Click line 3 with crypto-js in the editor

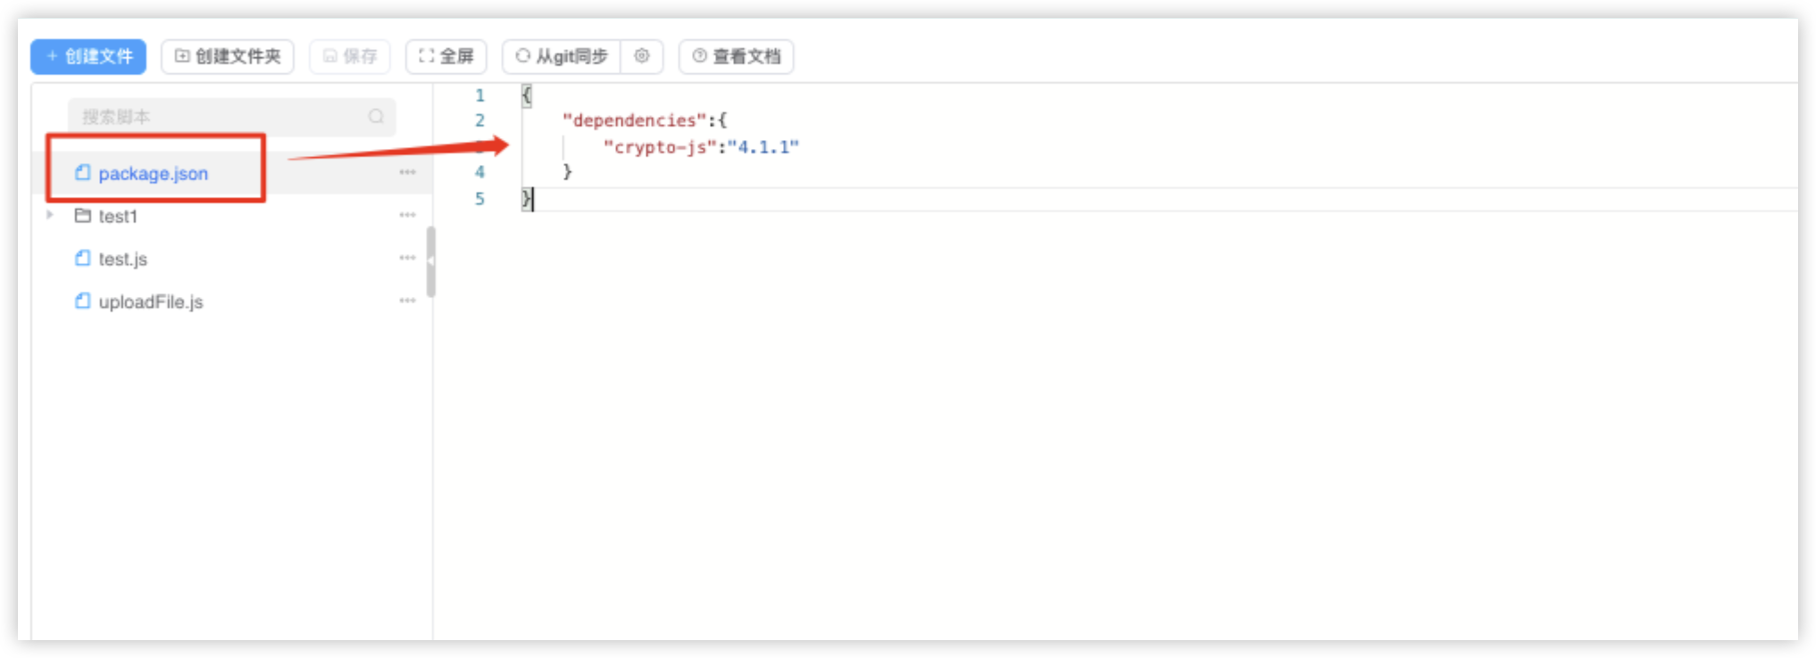[700, 147]
